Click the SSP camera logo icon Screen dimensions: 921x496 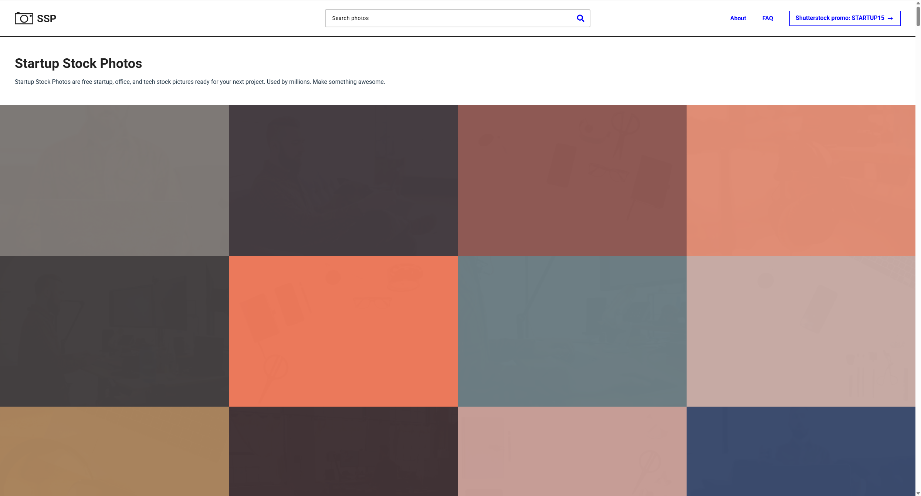[x=24, y=18]
